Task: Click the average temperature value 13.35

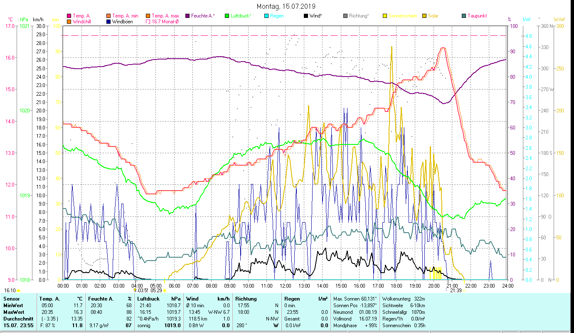Action: pyautogui.click(x=76, y=318)
